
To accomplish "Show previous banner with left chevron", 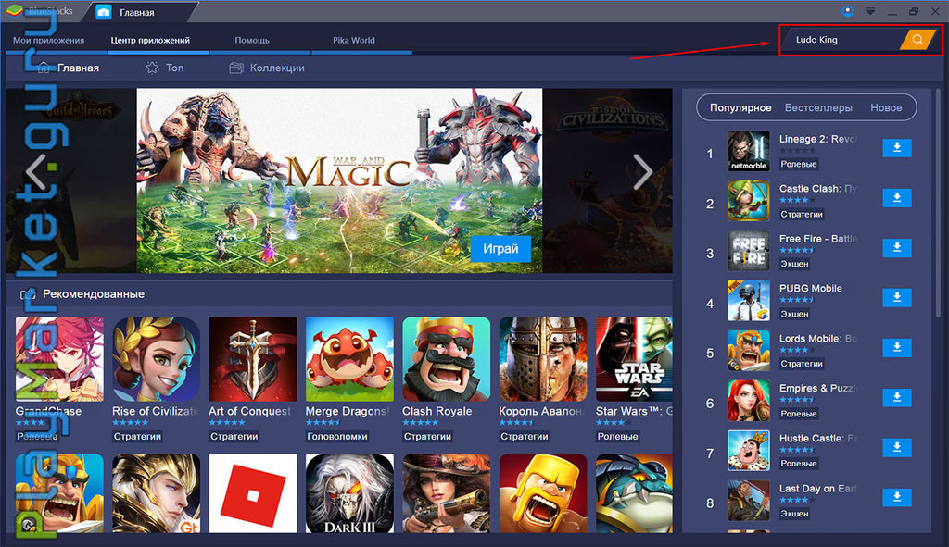I will 35,171.
